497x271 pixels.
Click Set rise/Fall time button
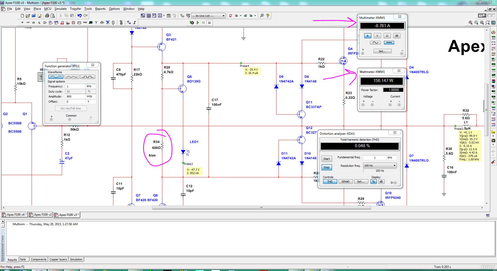[71, 108]
